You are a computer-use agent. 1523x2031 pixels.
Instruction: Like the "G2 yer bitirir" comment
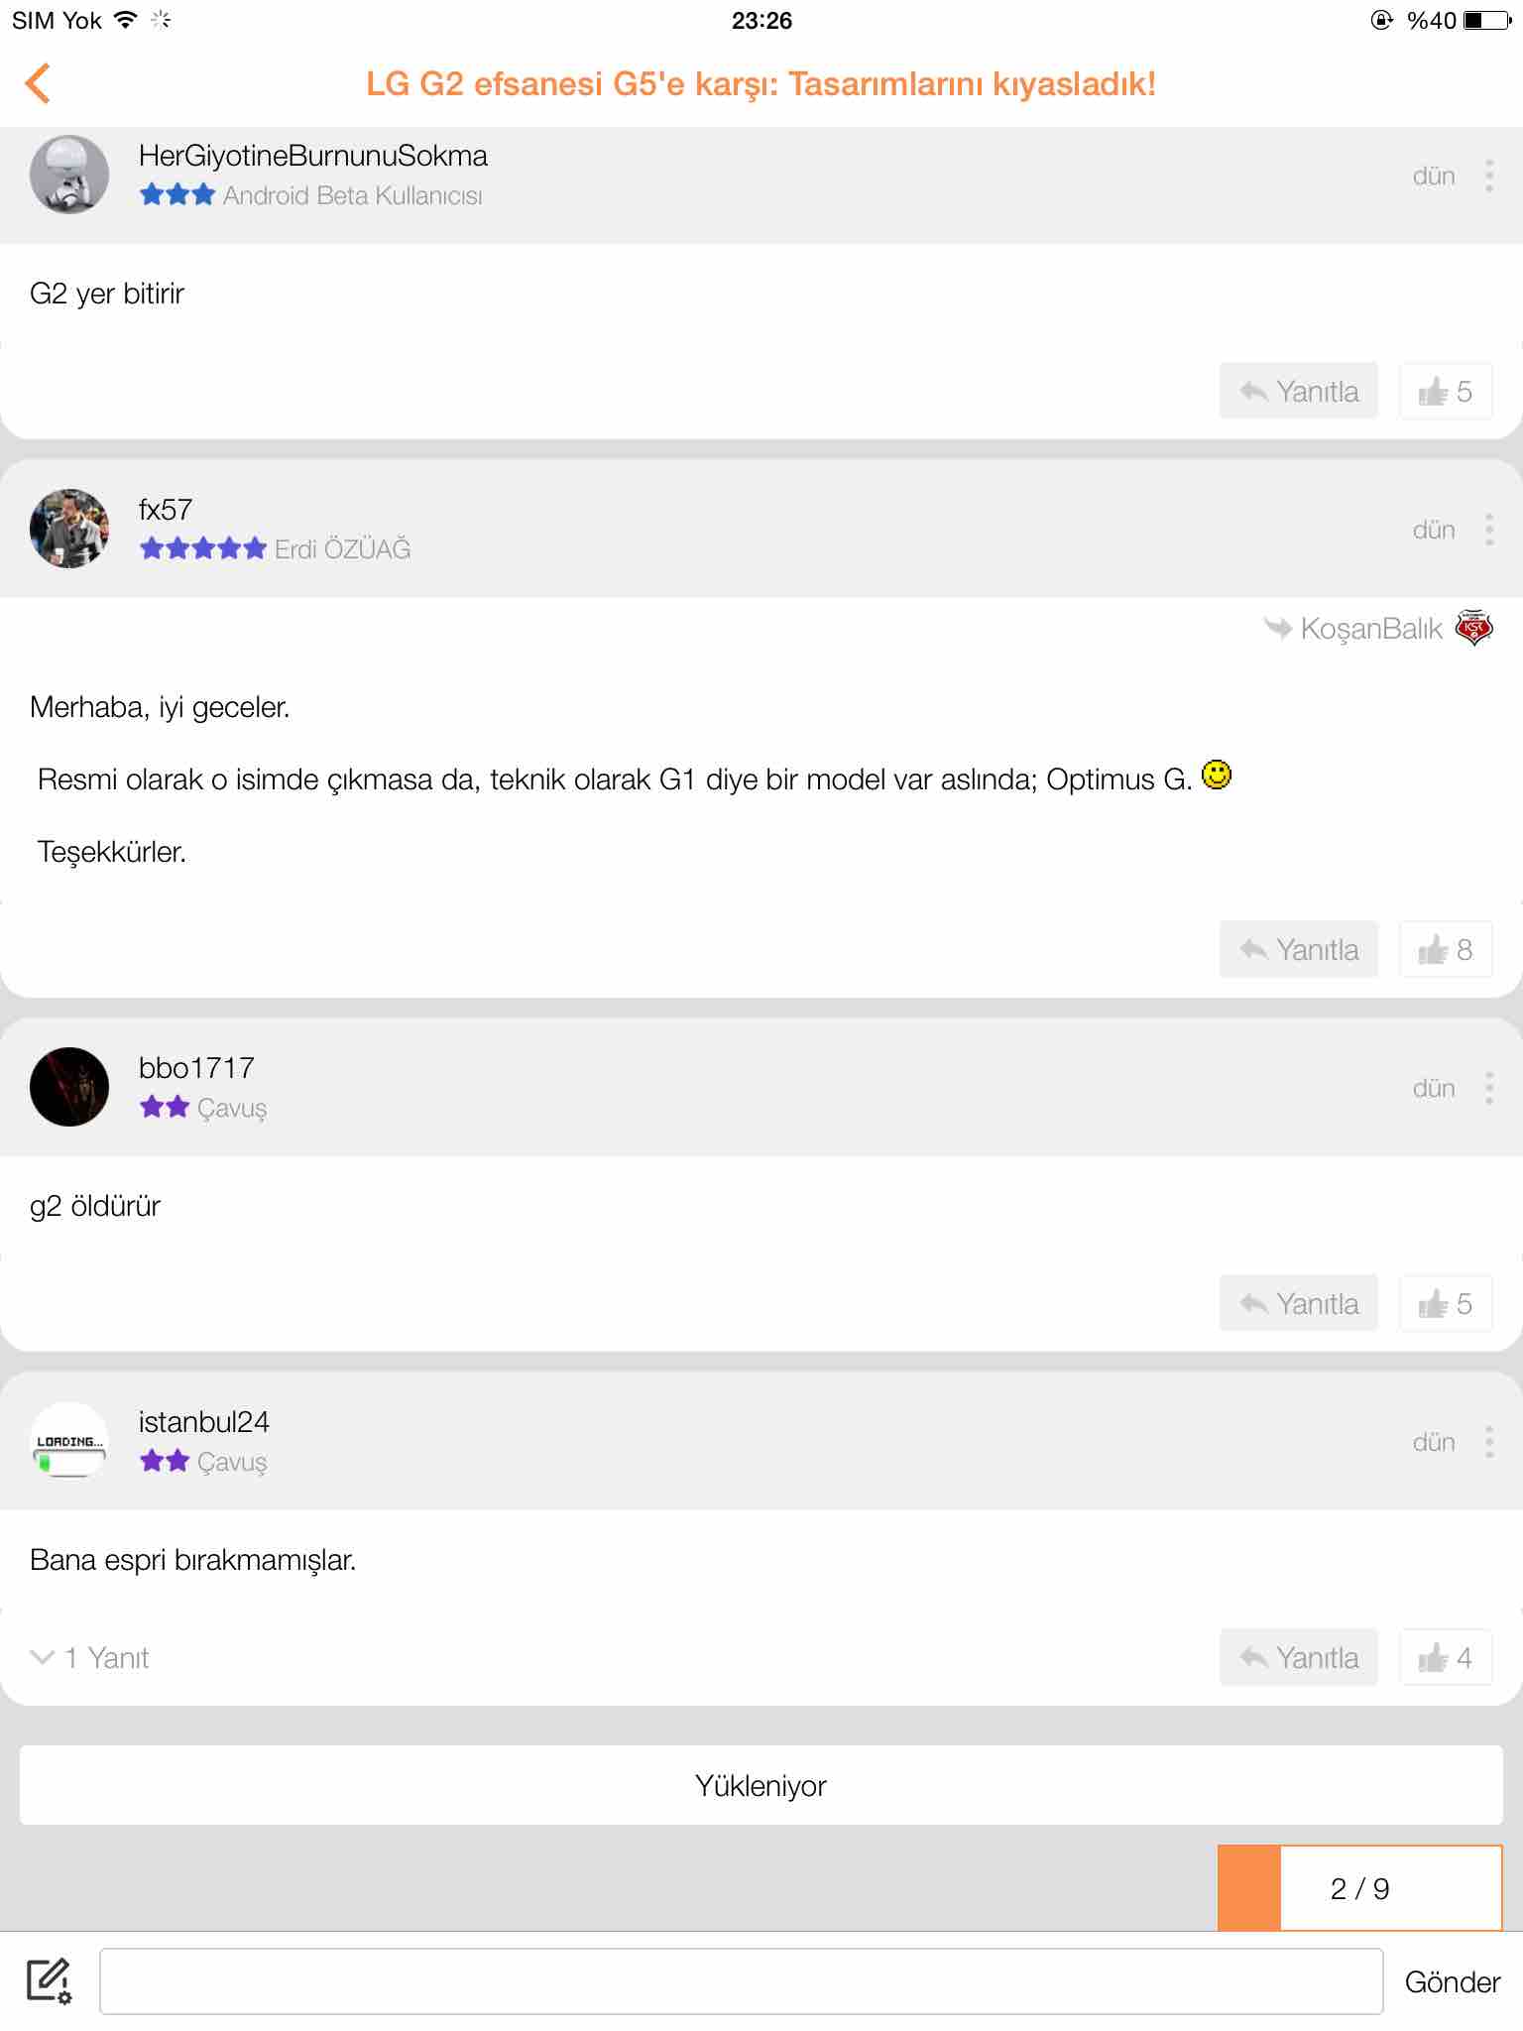coord(1446,391)
